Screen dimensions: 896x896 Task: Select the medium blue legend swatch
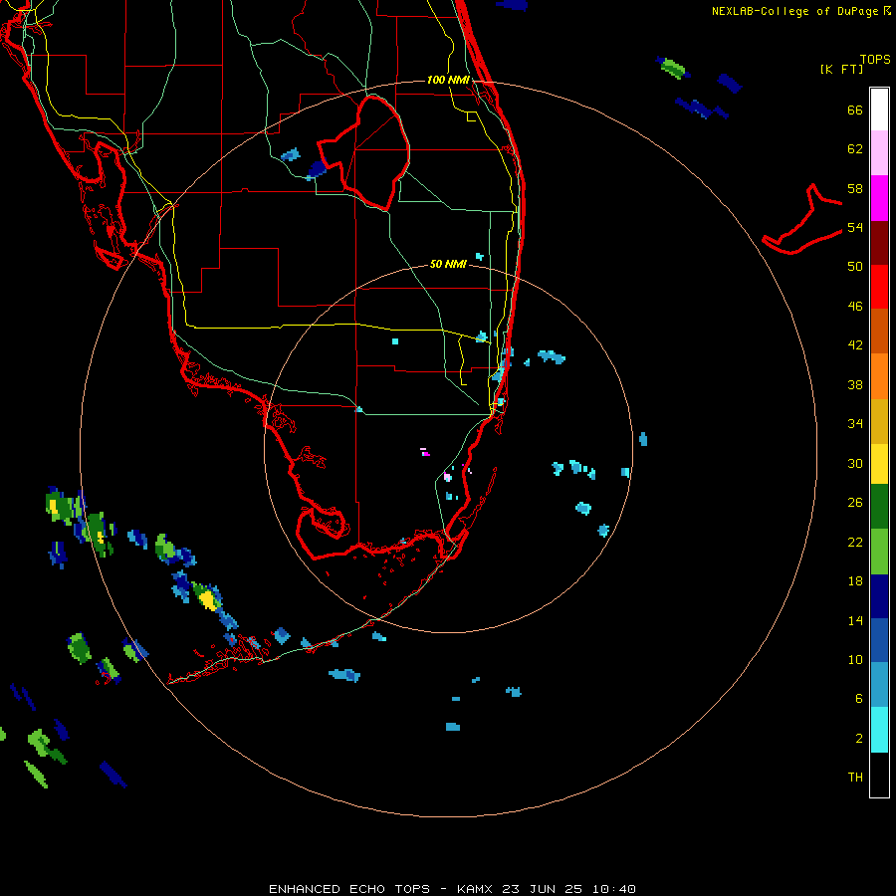tap(879, 640)
